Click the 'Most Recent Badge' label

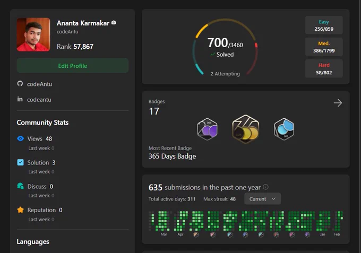click(x=170, y=148)
